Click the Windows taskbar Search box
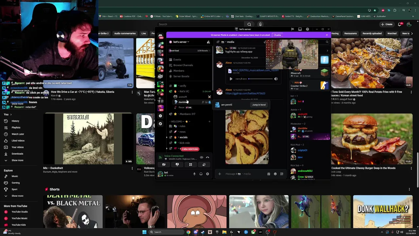419x236 pixels. (167, 232)
